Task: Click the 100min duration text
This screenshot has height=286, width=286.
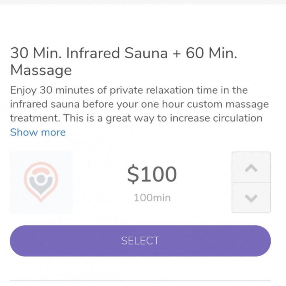Action: tap(152, 197)
